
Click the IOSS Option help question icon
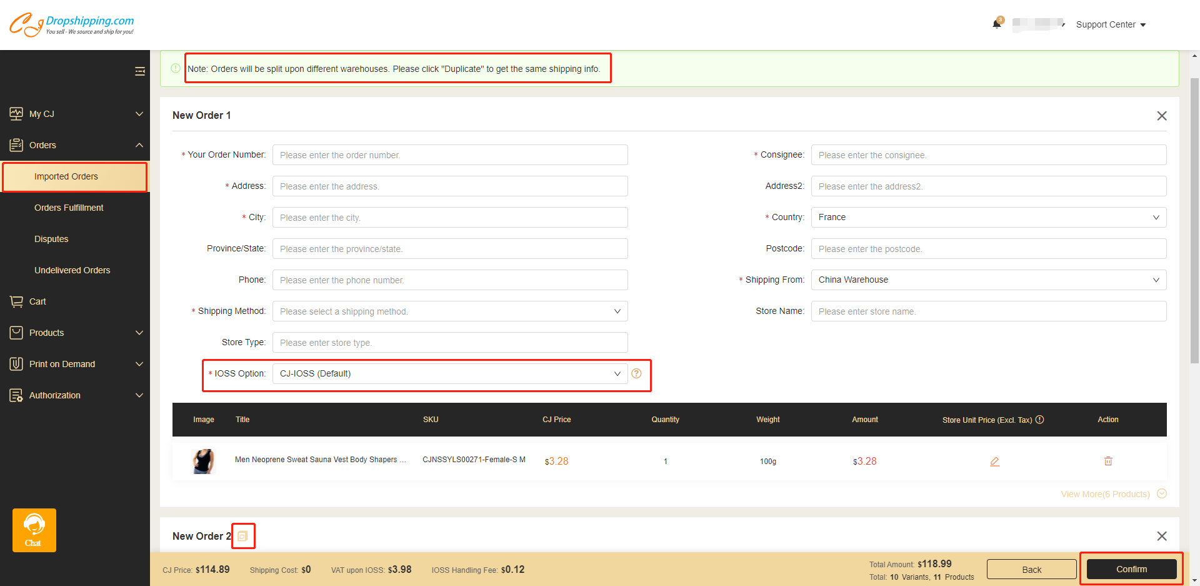click(636, 373)
